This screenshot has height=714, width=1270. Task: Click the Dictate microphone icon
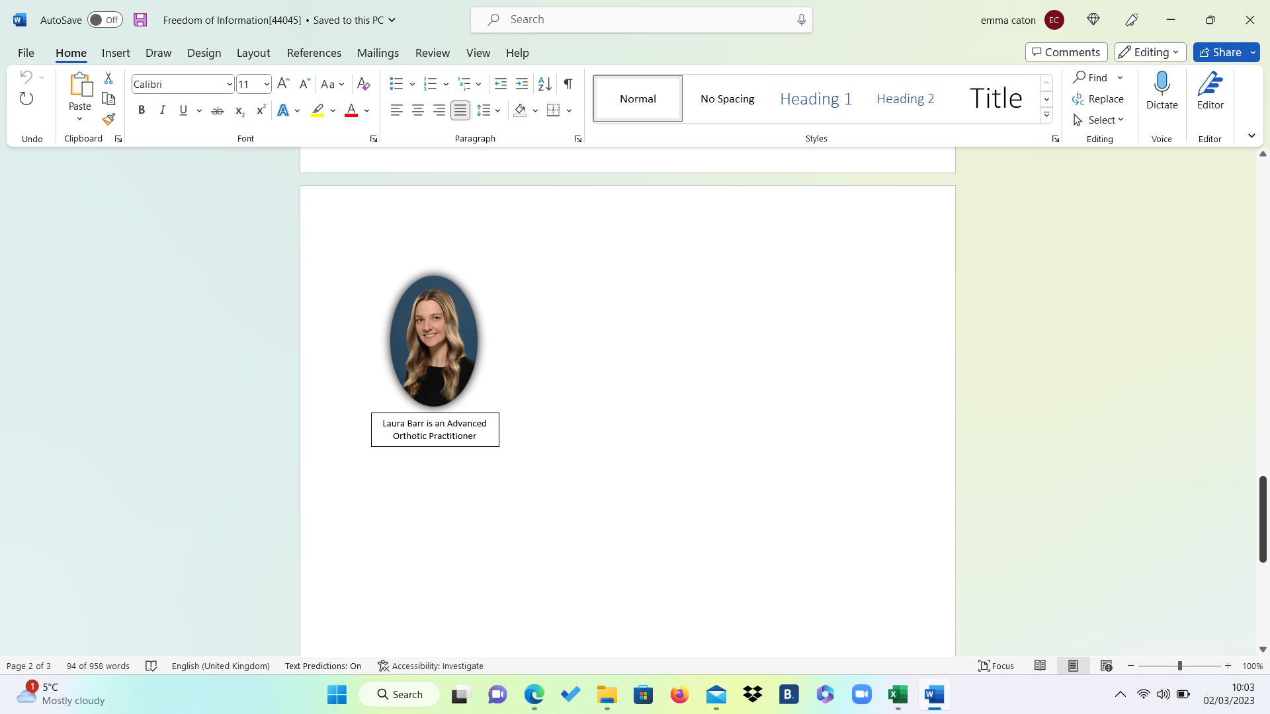click(x=1162, y=91)
